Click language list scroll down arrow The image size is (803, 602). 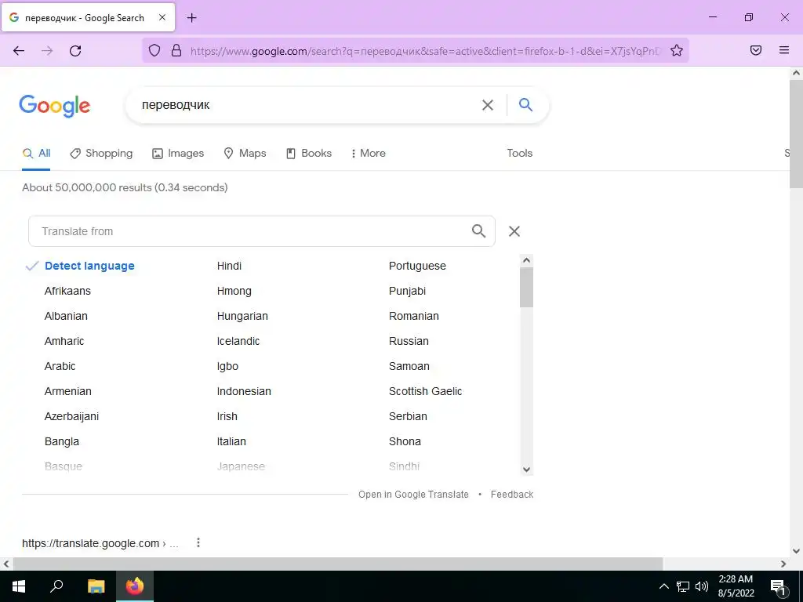[x=526, y=469]
